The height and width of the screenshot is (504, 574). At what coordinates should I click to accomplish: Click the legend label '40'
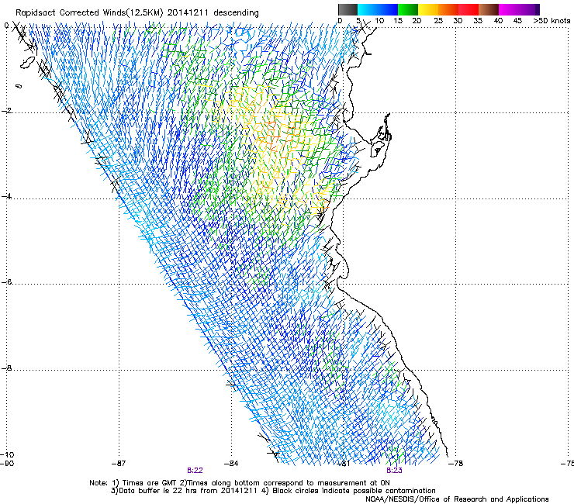(x=498, y=21)
